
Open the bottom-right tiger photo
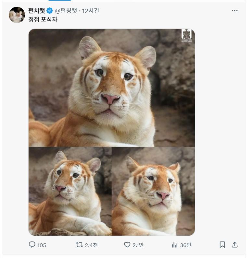[x=153, y=191]
